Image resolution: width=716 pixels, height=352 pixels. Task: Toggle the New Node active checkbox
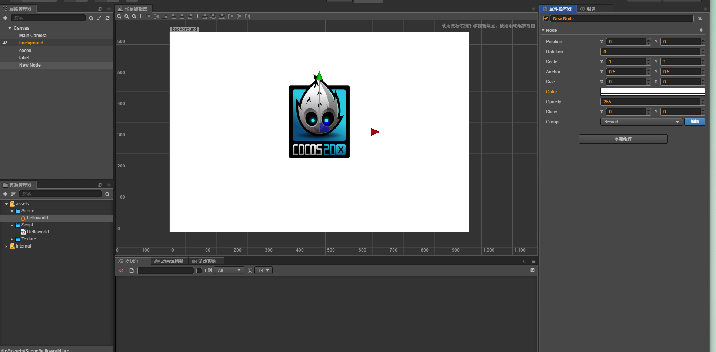[546, 19]
